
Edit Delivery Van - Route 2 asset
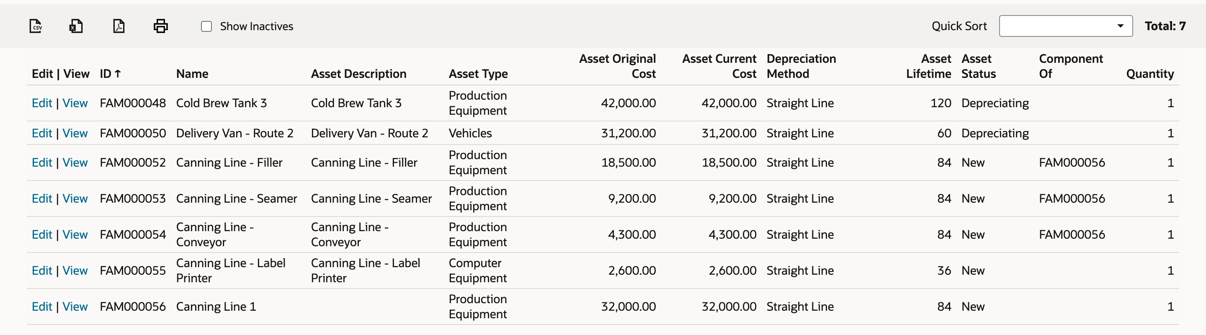(42, 133)
